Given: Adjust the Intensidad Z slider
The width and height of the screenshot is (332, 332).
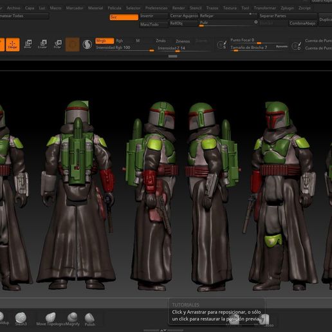Looking at the screenshot, I should pyautogui.click(x=184, y=49).
